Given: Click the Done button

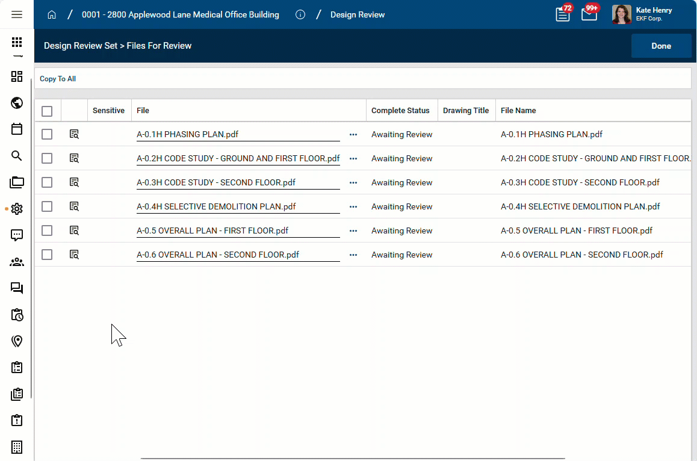Looking at the screenshot, I should coord(661,46).
